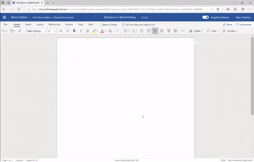Select the Format Painter icon
The width and height of the screenshot is (254, 162).
(19, 31)
